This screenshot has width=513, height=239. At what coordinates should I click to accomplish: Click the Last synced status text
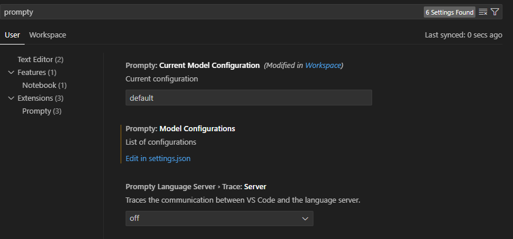[463, 35]
